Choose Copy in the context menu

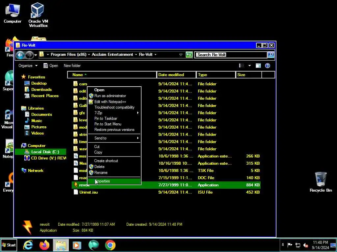click(x=114, y=152)
